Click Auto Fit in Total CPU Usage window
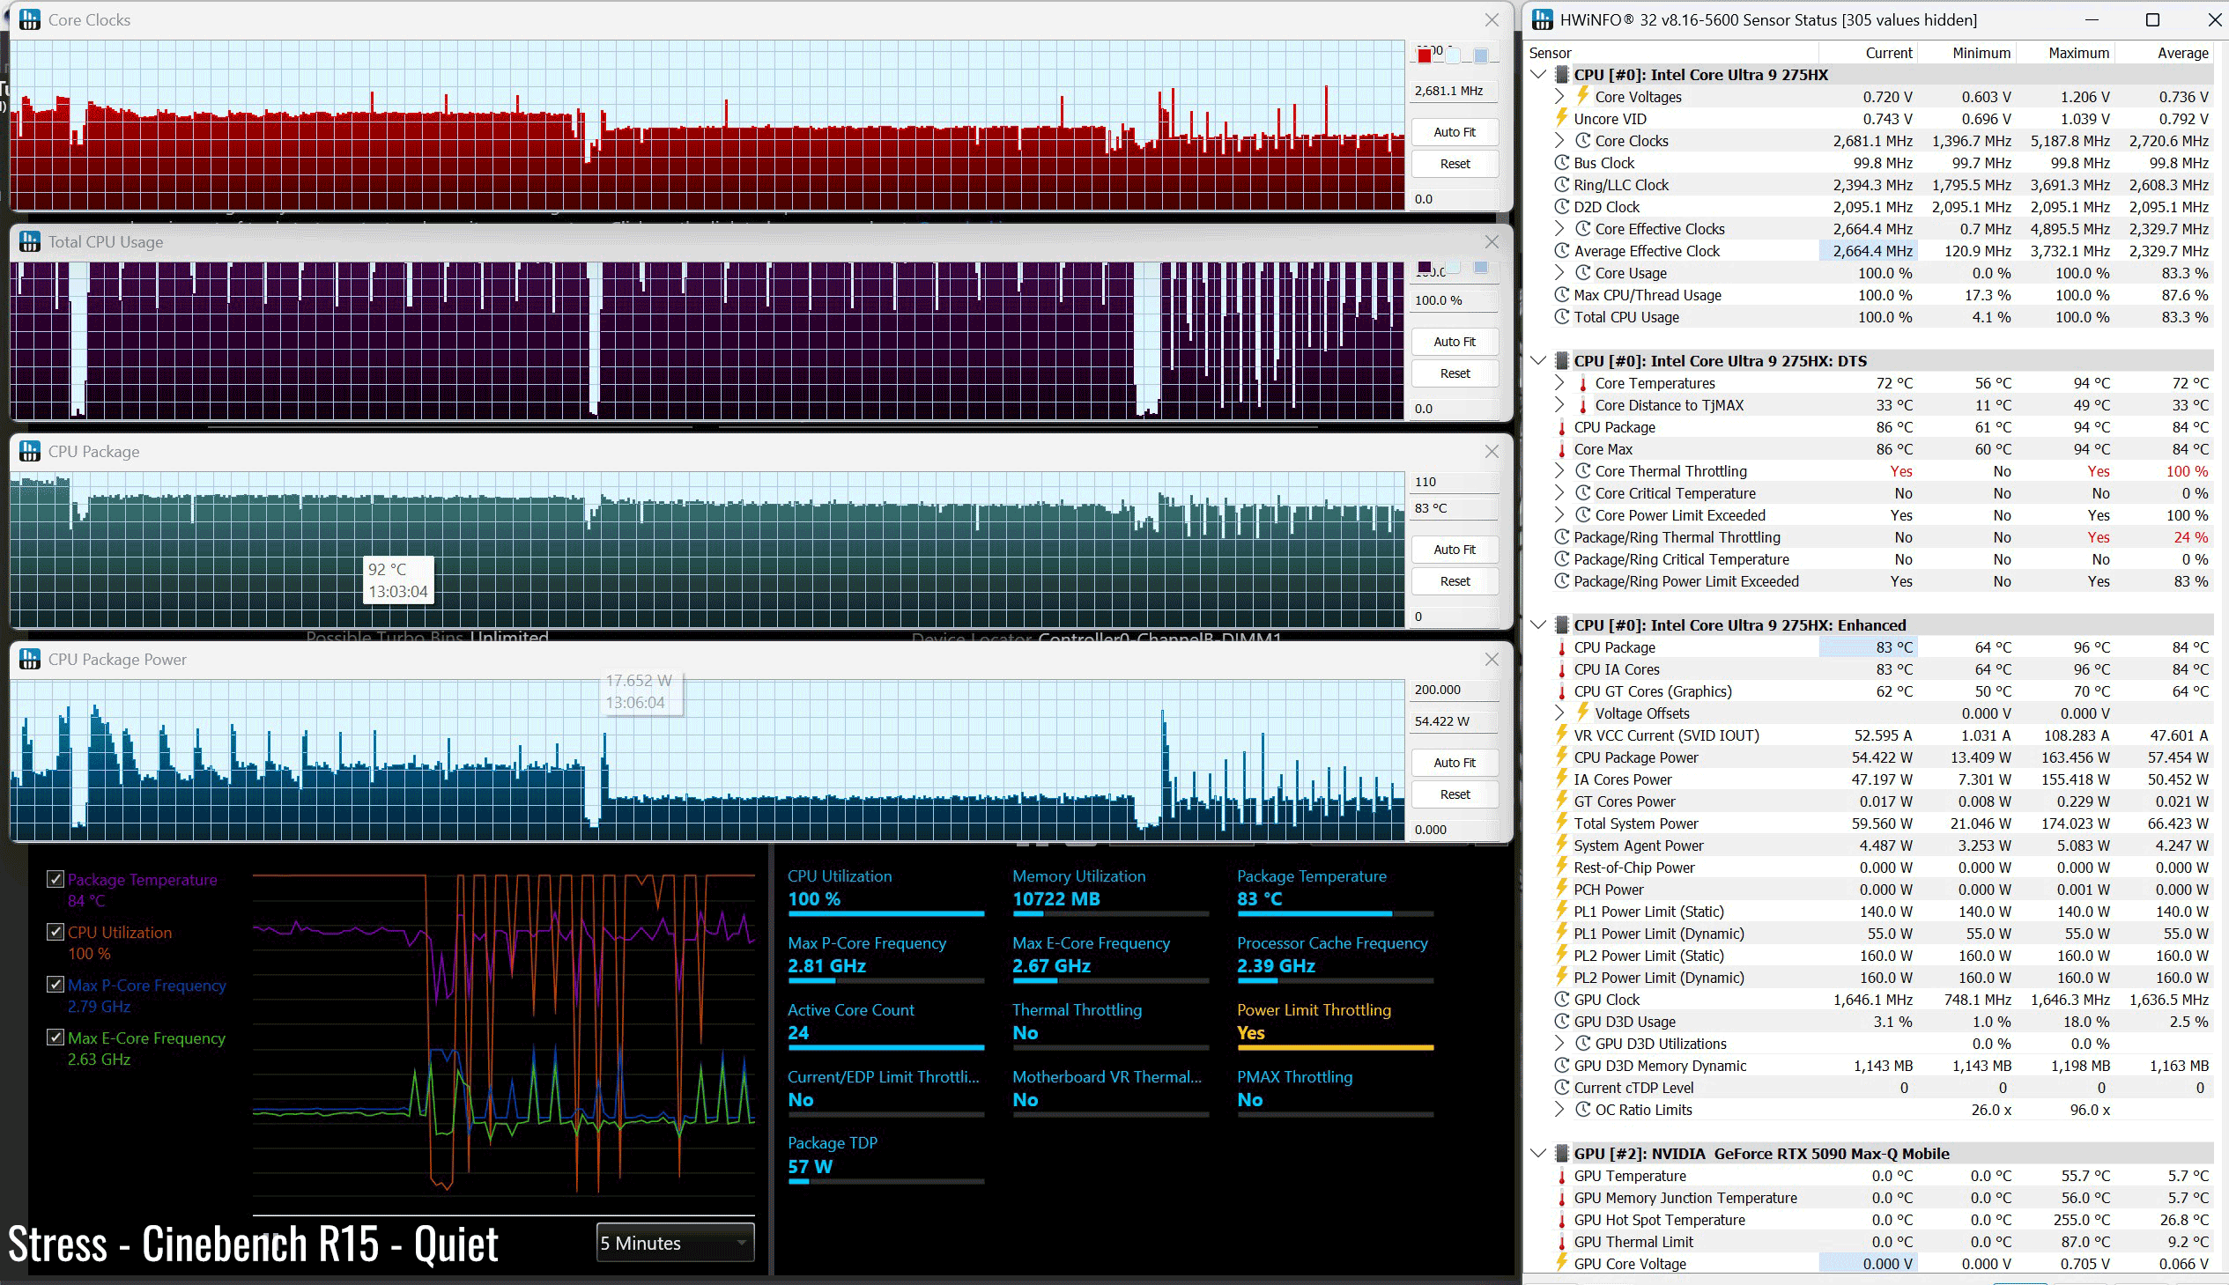2229x1285 pixels. click(x=1454, y=343)
